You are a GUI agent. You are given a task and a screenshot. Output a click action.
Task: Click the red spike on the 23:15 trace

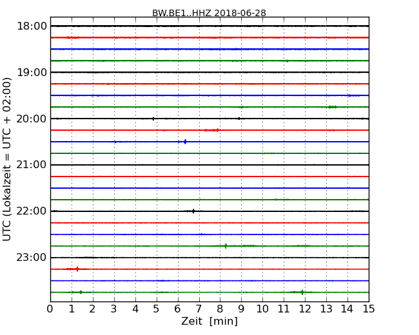click(x=77, y=269)
